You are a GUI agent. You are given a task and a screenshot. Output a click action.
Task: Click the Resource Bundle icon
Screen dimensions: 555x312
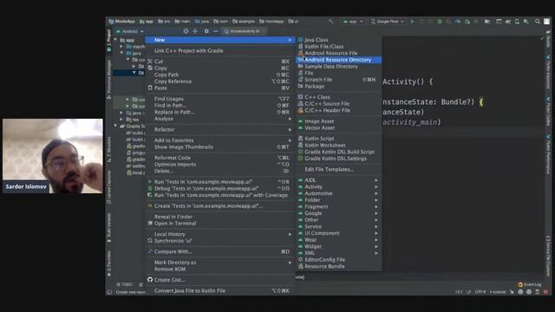[301, 266]
